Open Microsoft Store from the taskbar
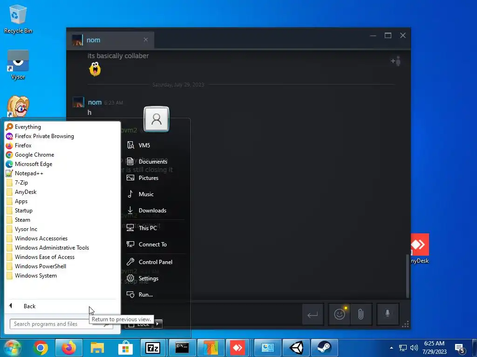 pyautogui.click(x=125, y=348)
